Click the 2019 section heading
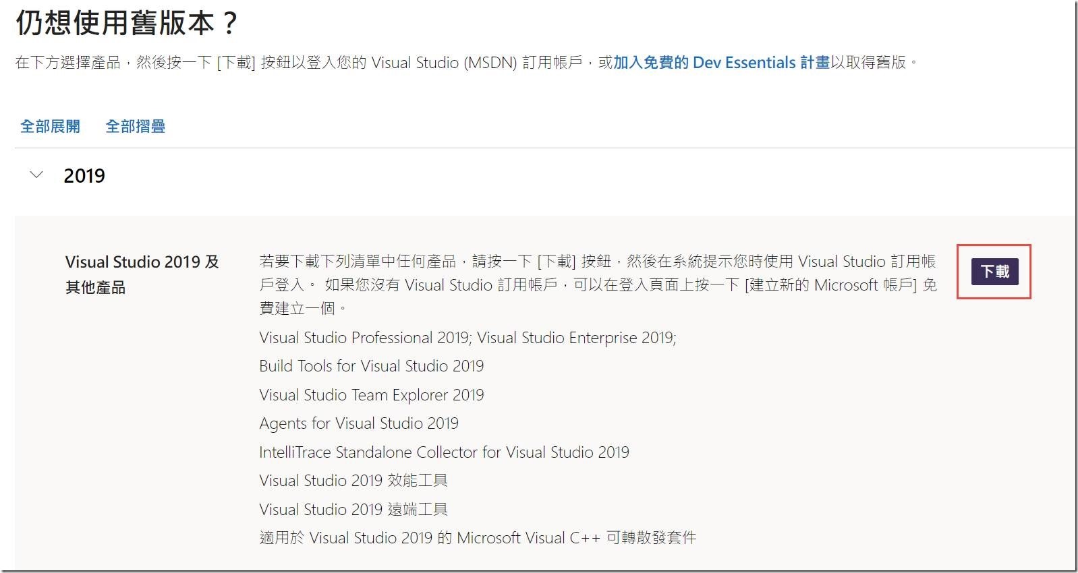 (84, 176)
